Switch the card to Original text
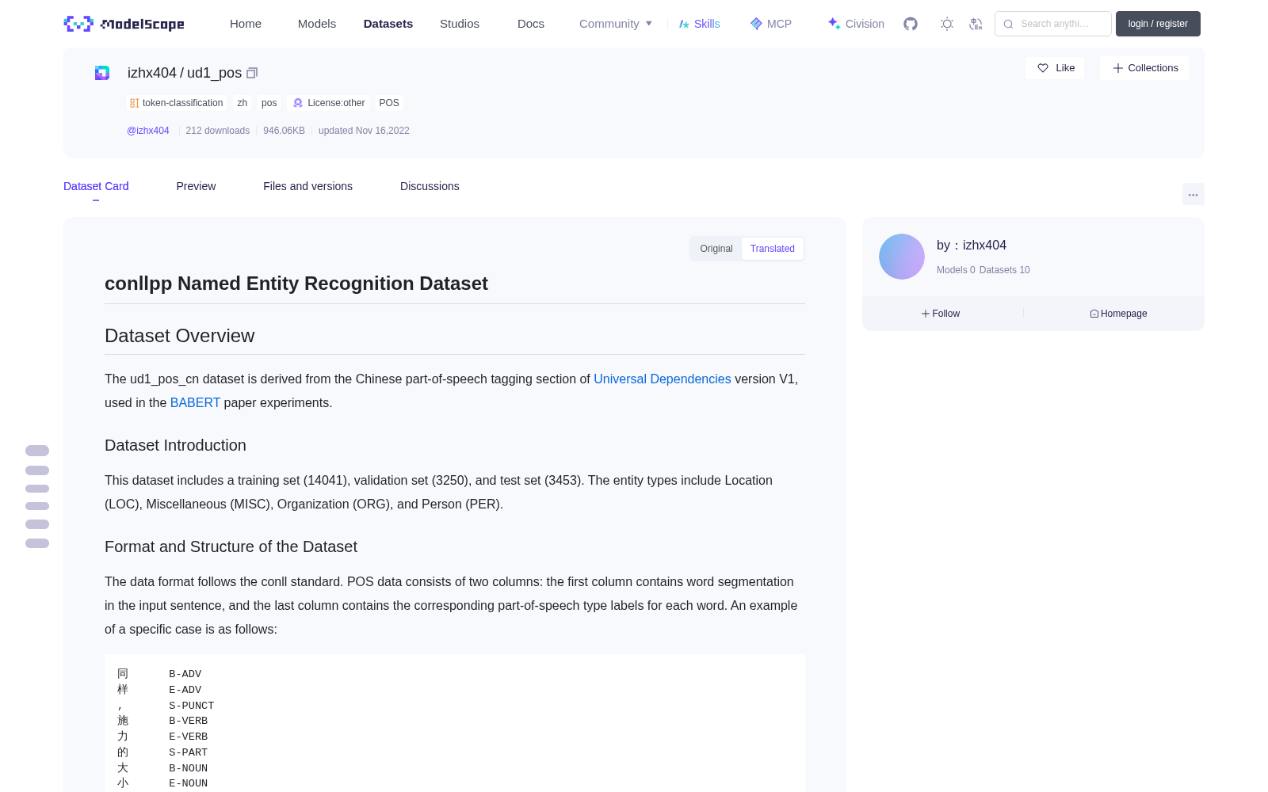Screen dimensions: 1268x792 click(x=716, y=249)
